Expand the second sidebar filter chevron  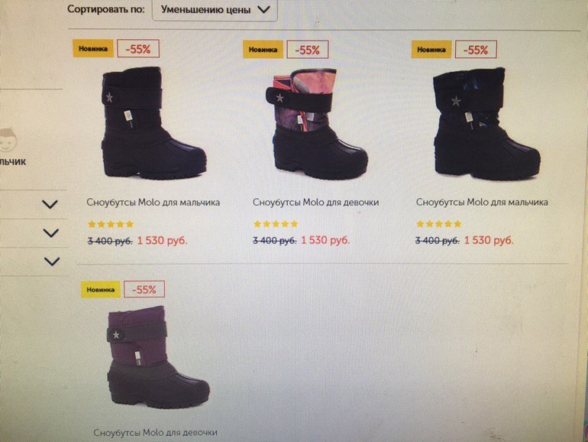51,232
